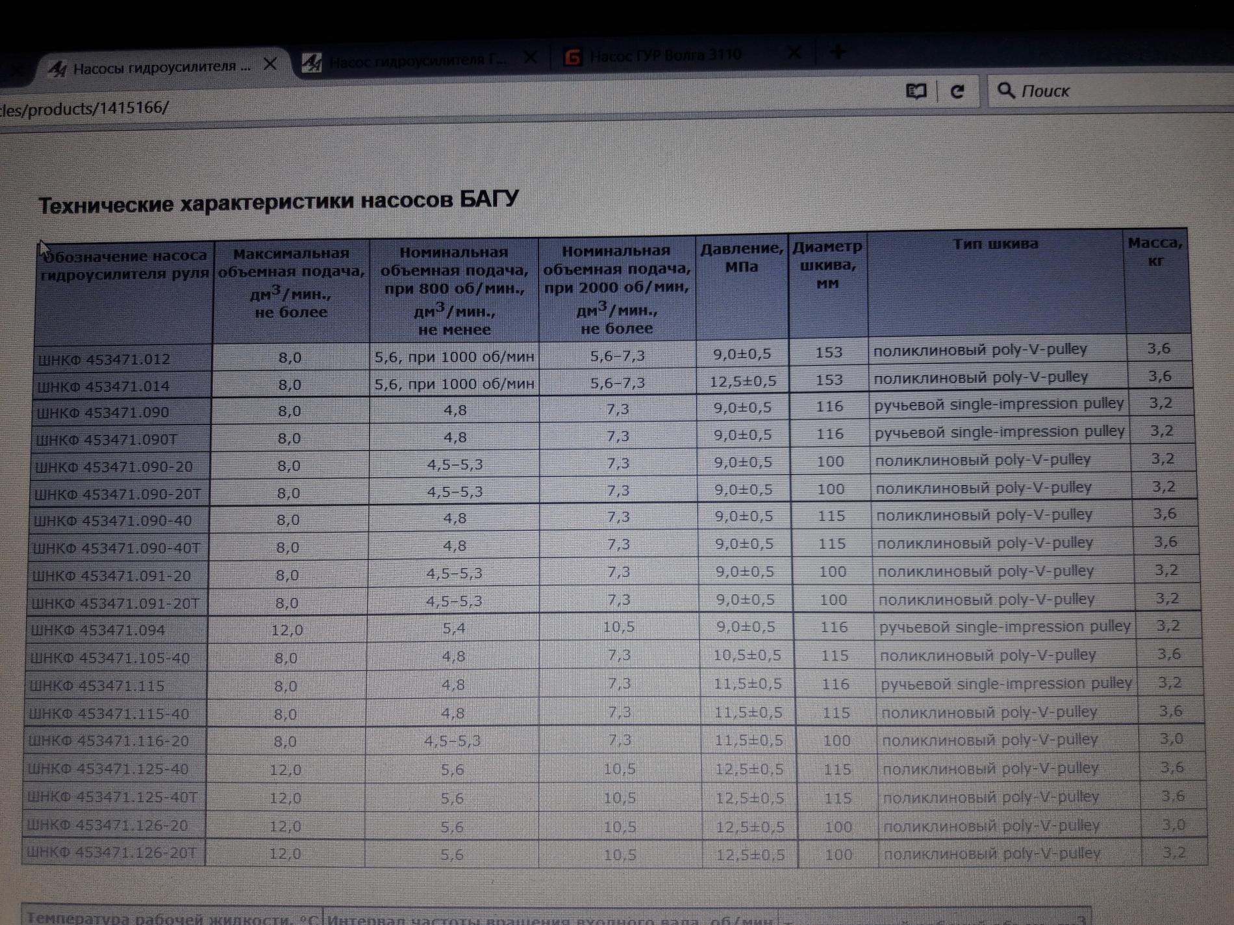Switch to Насос ГУР Волга 3110 tab

(682, 55)
